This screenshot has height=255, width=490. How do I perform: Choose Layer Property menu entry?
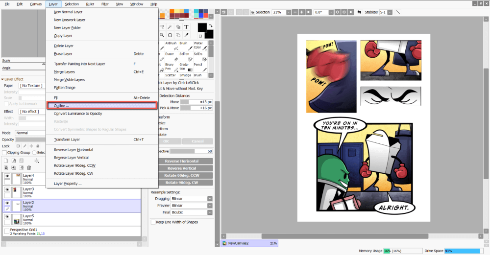[x=102, y=184]
